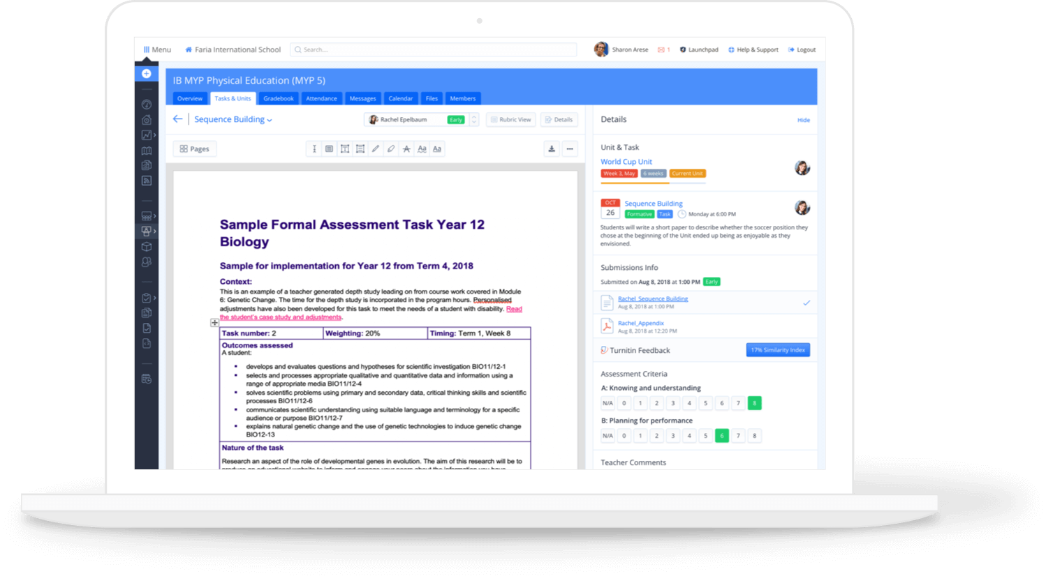
Task: Open the 17% Similarity Index report
Action: (778, 350)
